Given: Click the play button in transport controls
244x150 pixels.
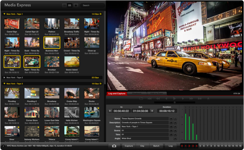Looking at the screenshot, I should click(175, 99).
